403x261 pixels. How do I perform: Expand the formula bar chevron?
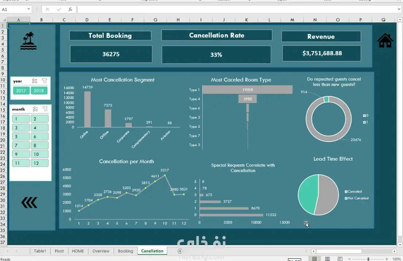[399, 9]
